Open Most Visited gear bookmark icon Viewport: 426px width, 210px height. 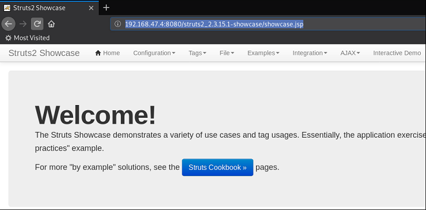pos(8,38)
